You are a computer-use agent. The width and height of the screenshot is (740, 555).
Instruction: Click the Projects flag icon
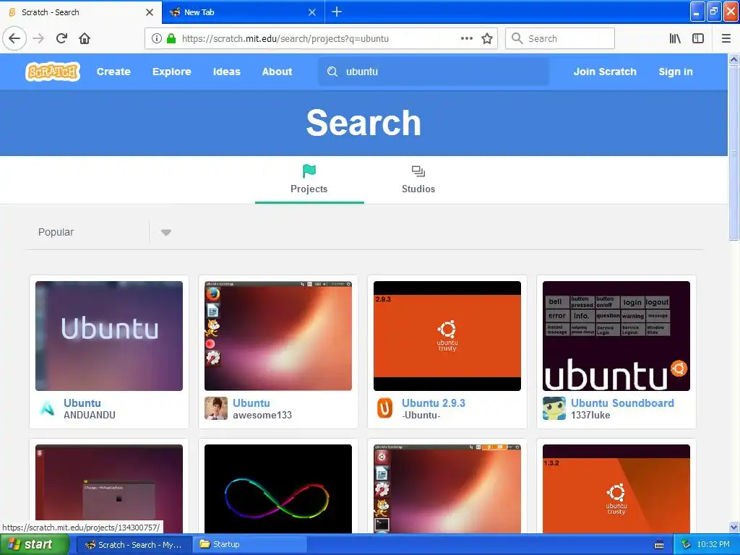coord(309,171)
